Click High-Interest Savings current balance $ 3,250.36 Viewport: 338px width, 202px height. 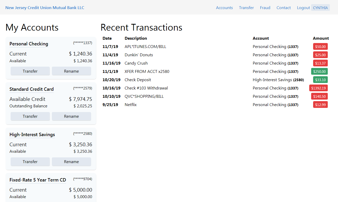(81, 144)
